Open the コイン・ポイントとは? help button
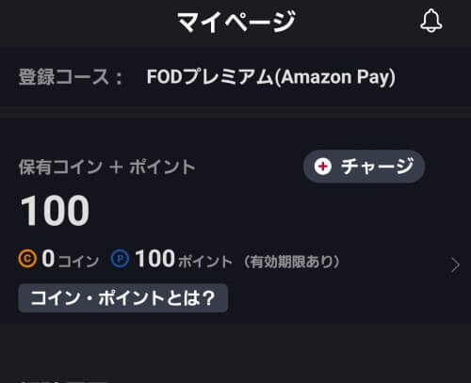The image size is (471, 383). click(x=123, y=298)
